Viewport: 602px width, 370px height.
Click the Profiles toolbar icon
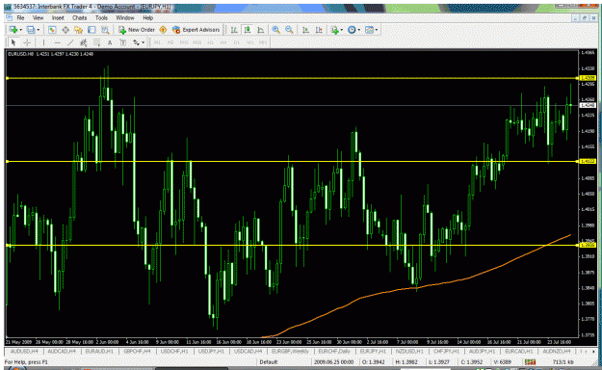click(x=31, y=30)
